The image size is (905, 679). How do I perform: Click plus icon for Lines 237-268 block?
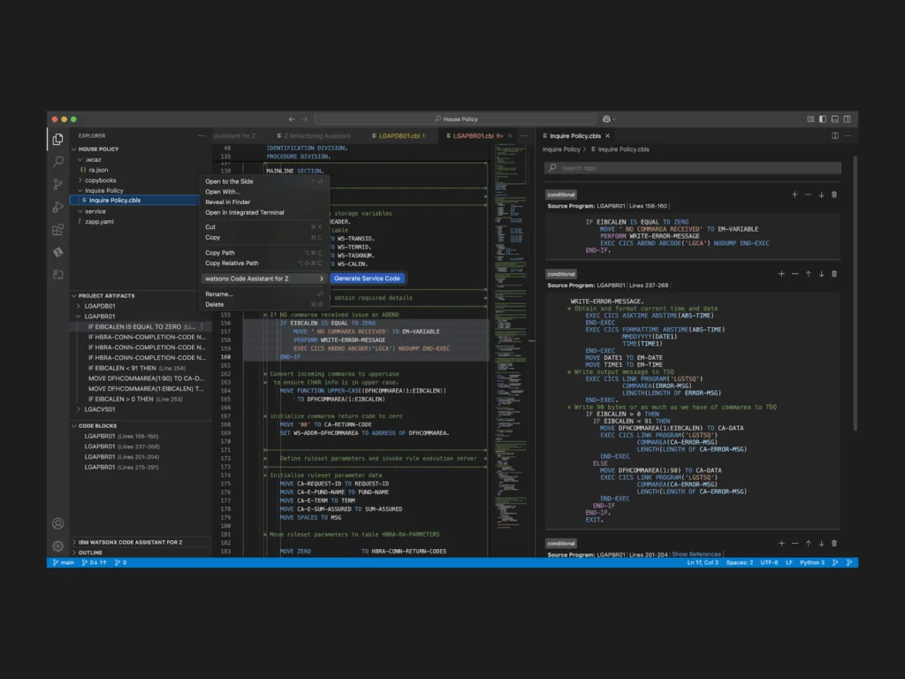click(781, 274)
